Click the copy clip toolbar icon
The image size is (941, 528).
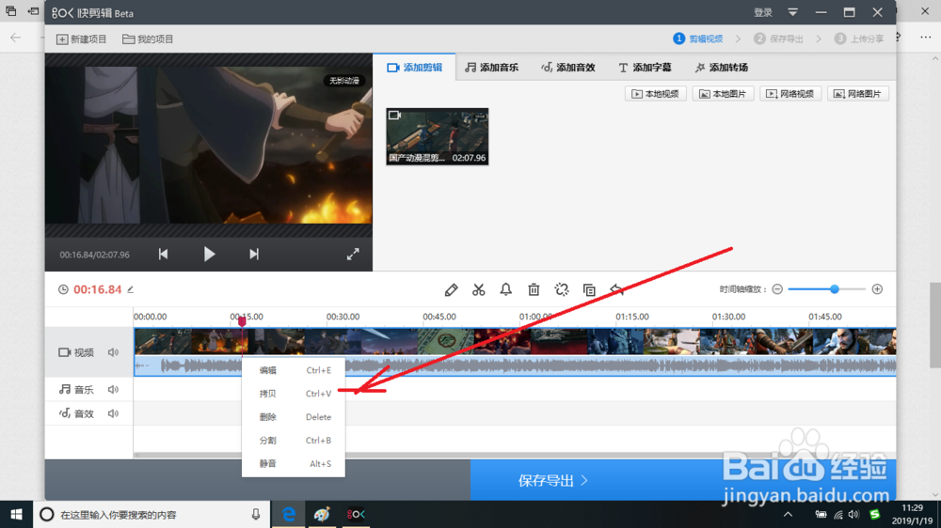pos(589,290)
